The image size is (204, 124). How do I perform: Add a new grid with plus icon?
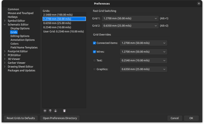tap(45, 111)
